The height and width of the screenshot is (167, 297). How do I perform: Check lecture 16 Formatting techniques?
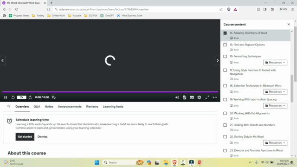[x=225, y=57]
